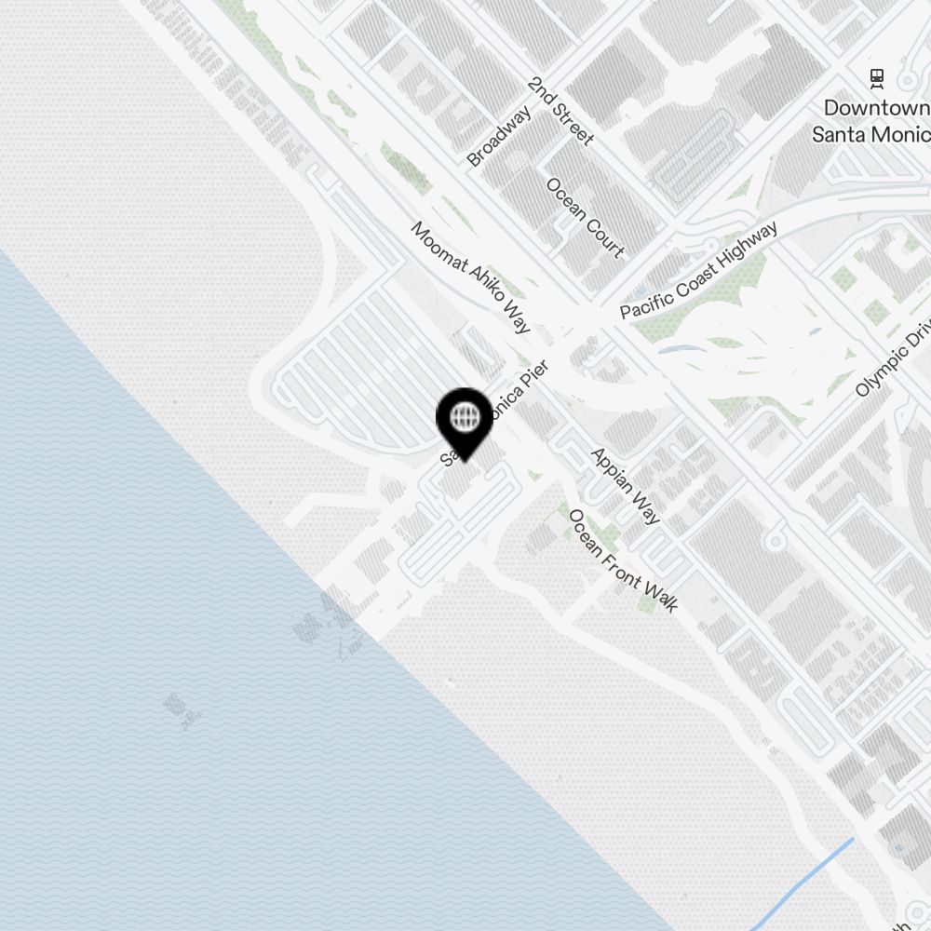Click the roundabout circle southeast of Appian Way

[775, 542]
